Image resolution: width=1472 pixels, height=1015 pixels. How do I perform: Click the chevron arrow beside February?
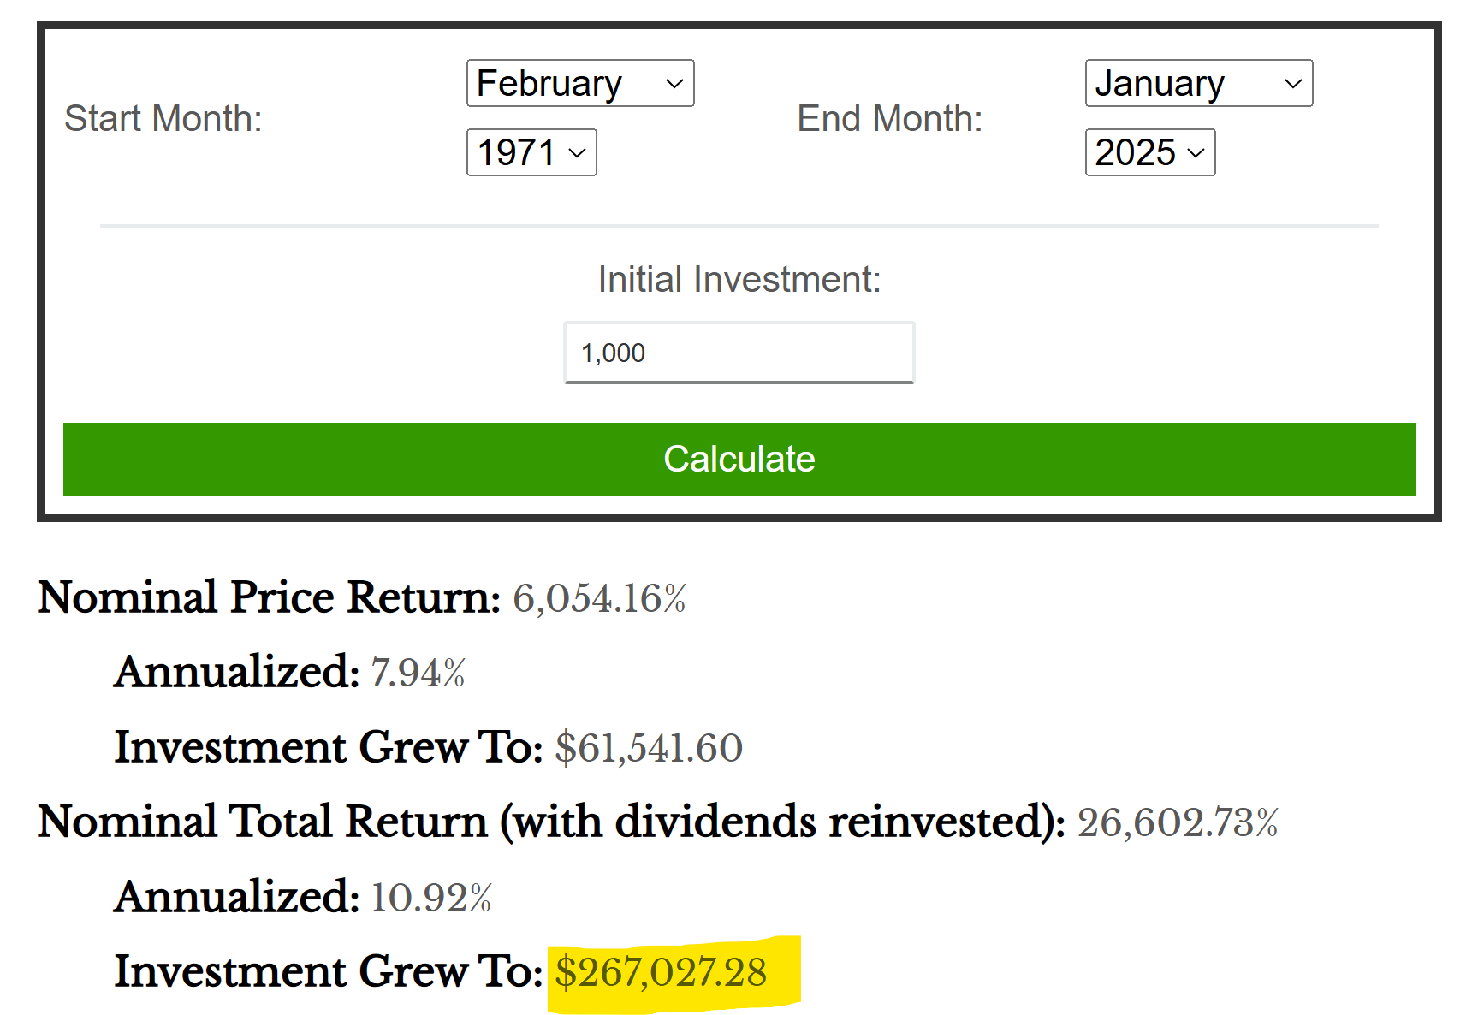674,84
